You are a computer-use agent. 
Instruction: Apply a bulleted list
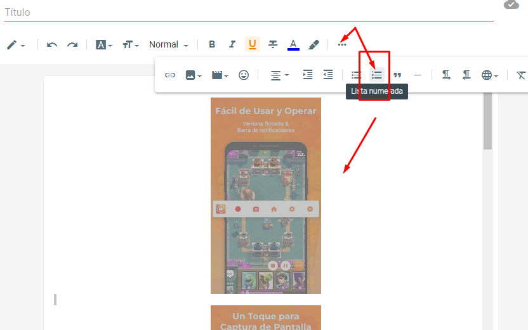356,75
